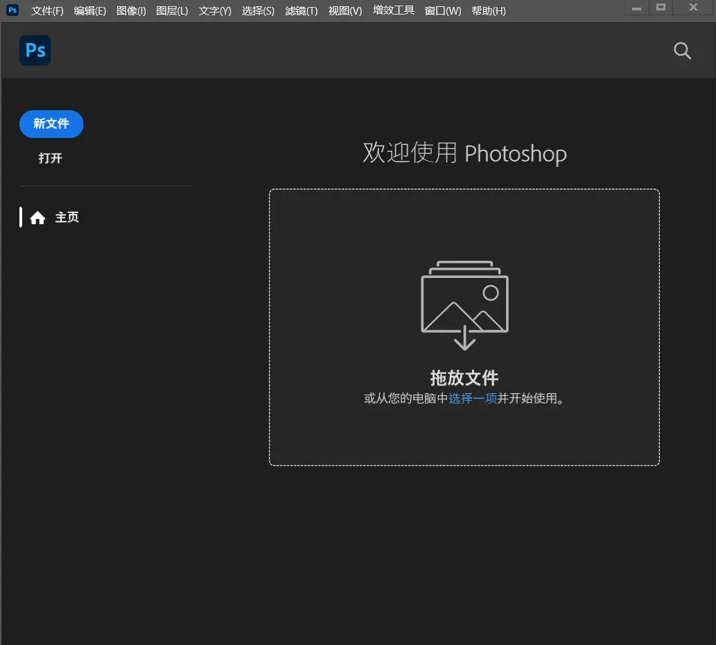716x645 pixels.
Task: Open the 视图(V) menu
Action: tap(345, 10)
